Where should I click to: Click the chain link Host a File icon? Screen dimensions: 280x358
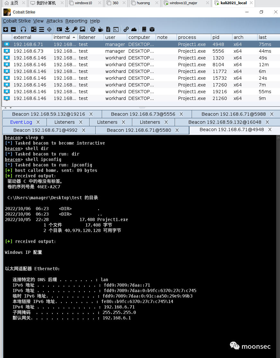(126, 29)
